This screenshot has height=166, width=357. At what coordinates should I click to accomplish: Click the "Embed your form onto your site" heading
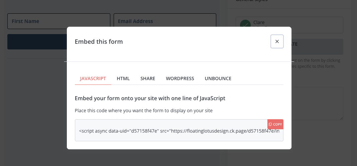pos(150,98)
